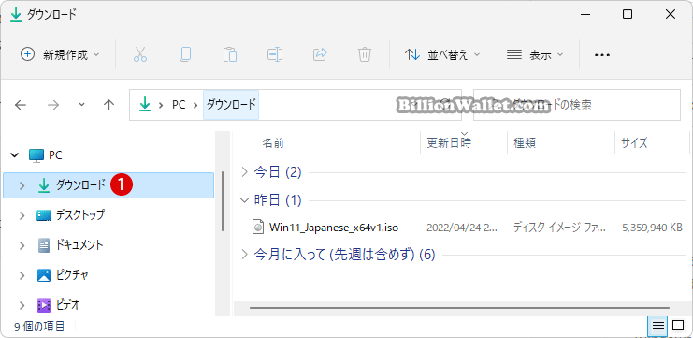The height and width of the screenshot is (338, 693).
Task: Go back with the left arrow
Action: (21, 105)
